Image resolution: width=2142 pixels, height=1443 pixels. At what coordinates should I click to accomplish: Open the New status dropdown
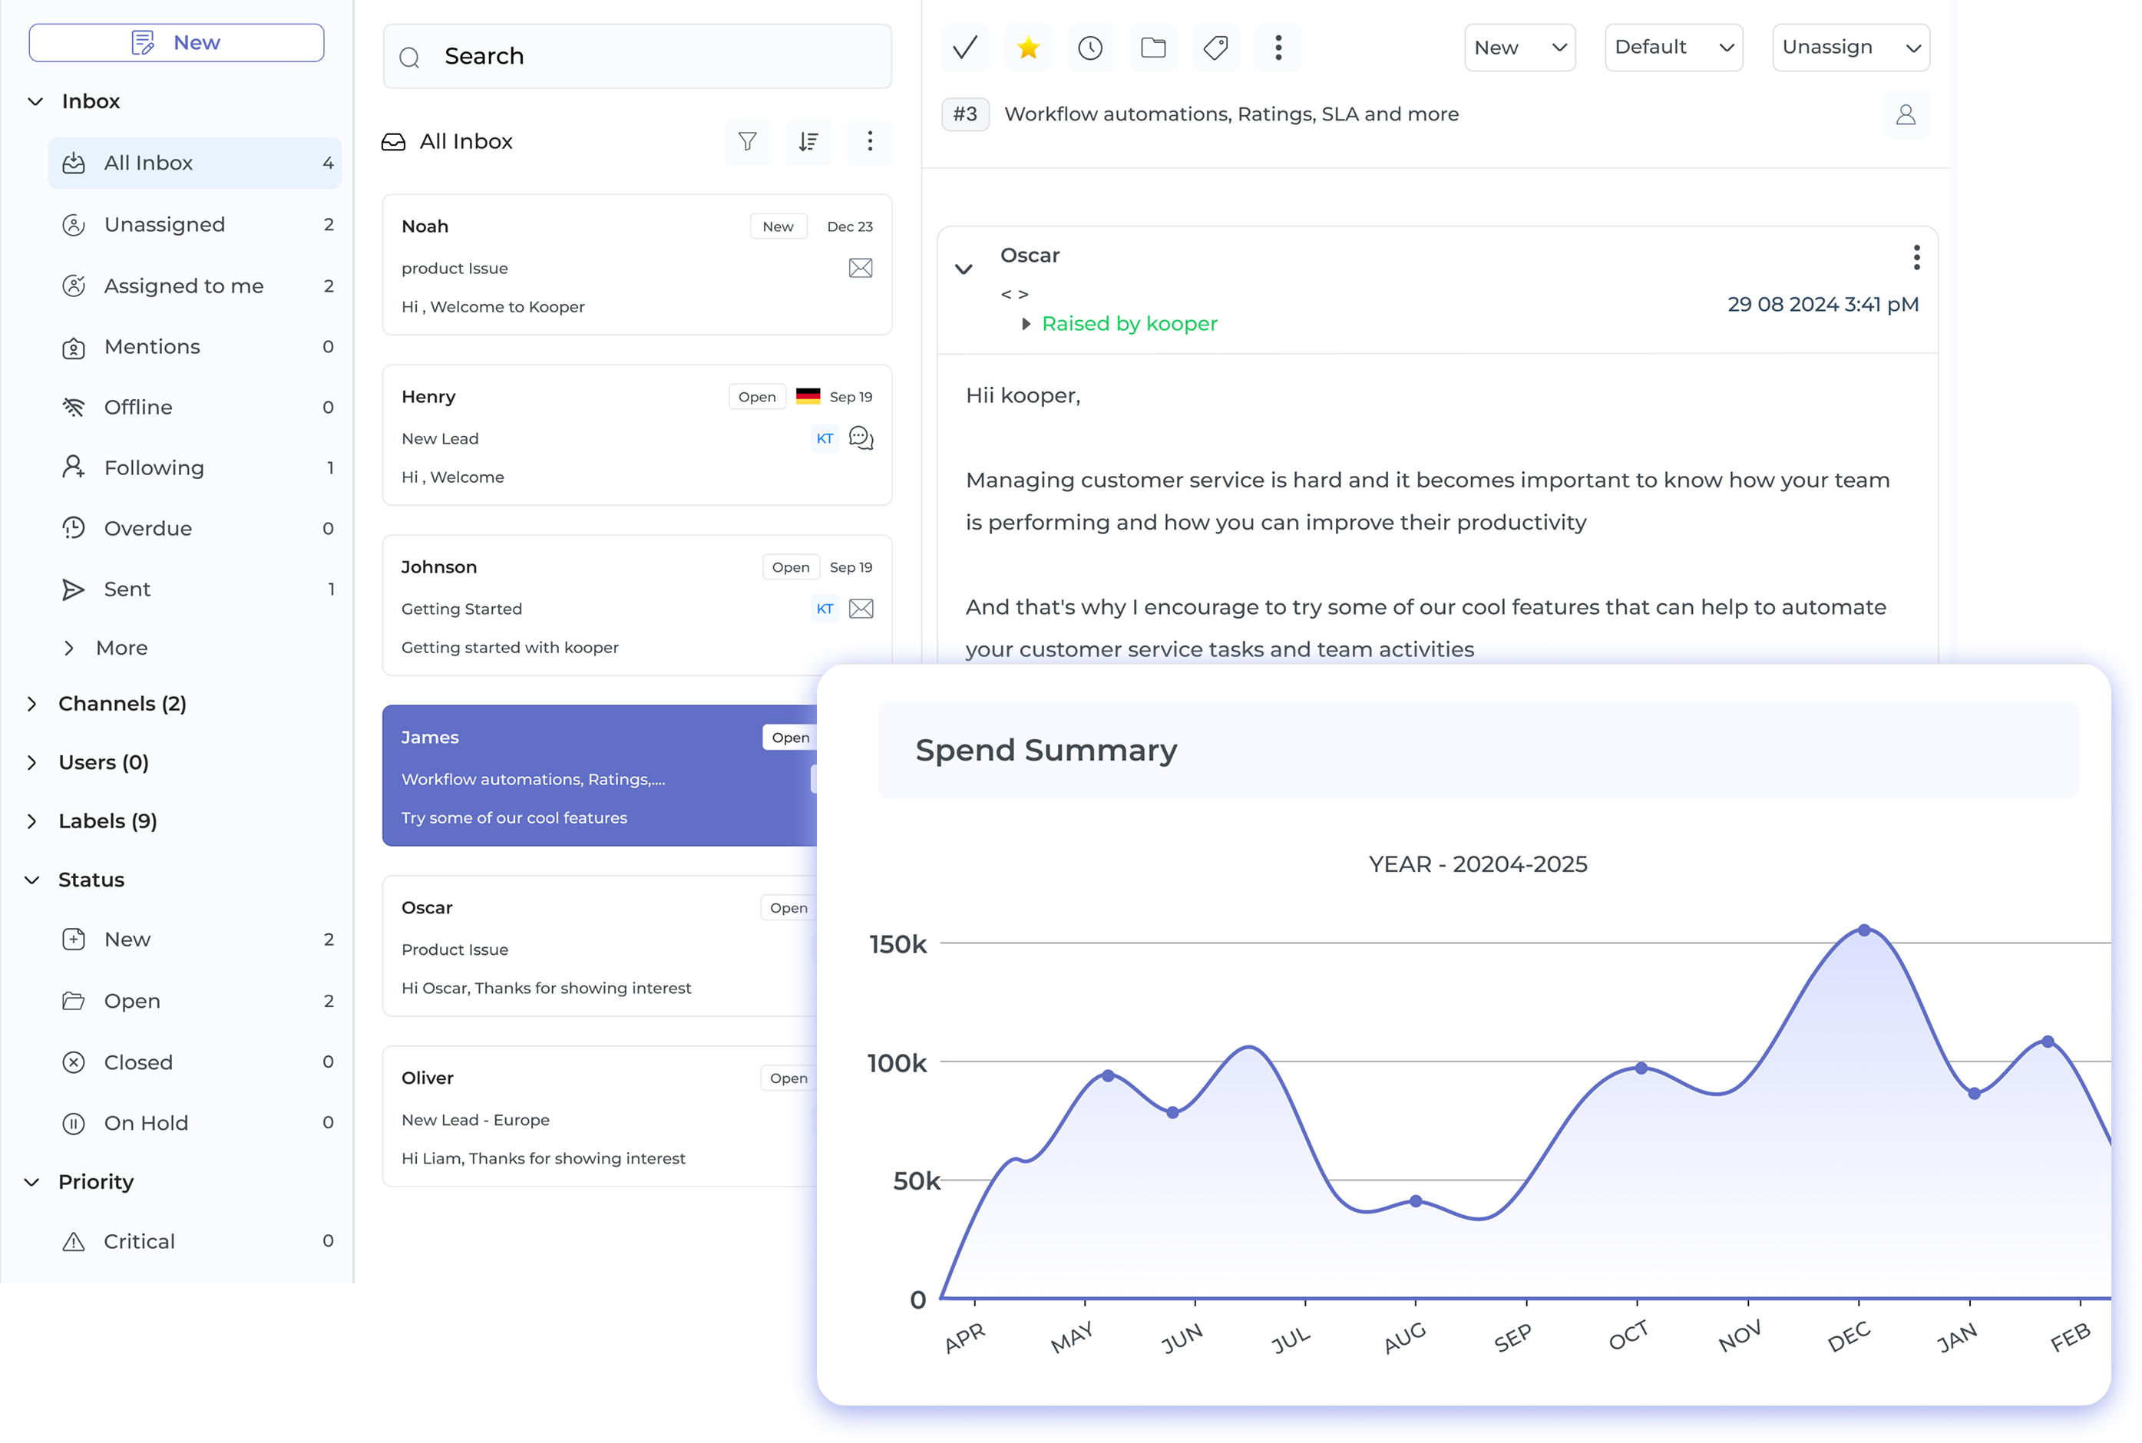(1519, 47)
